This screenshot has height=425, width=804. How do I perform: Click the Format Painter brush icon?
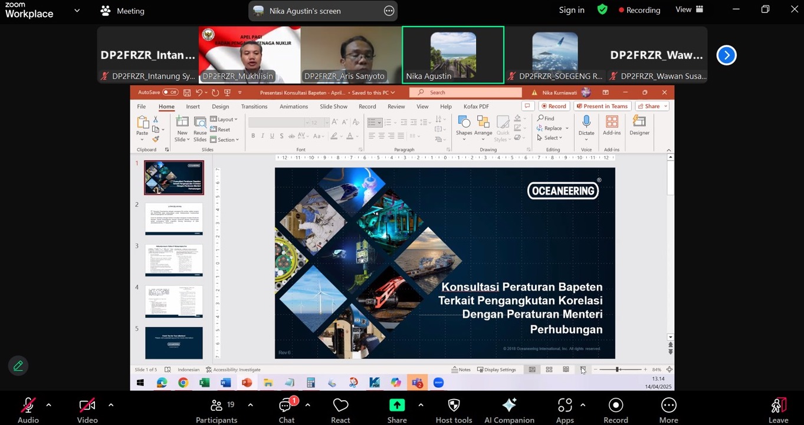click(x=156, y=139)
